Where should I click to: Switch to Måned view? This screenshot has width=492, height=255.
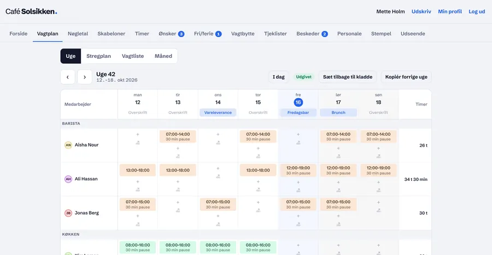[163, 56]
